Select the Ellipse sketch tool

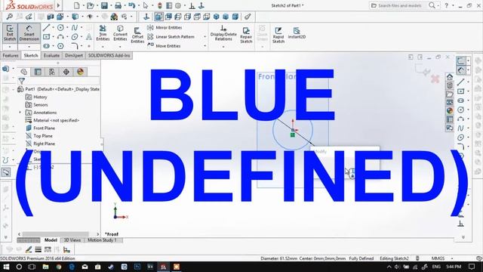(x=75, y=37)
